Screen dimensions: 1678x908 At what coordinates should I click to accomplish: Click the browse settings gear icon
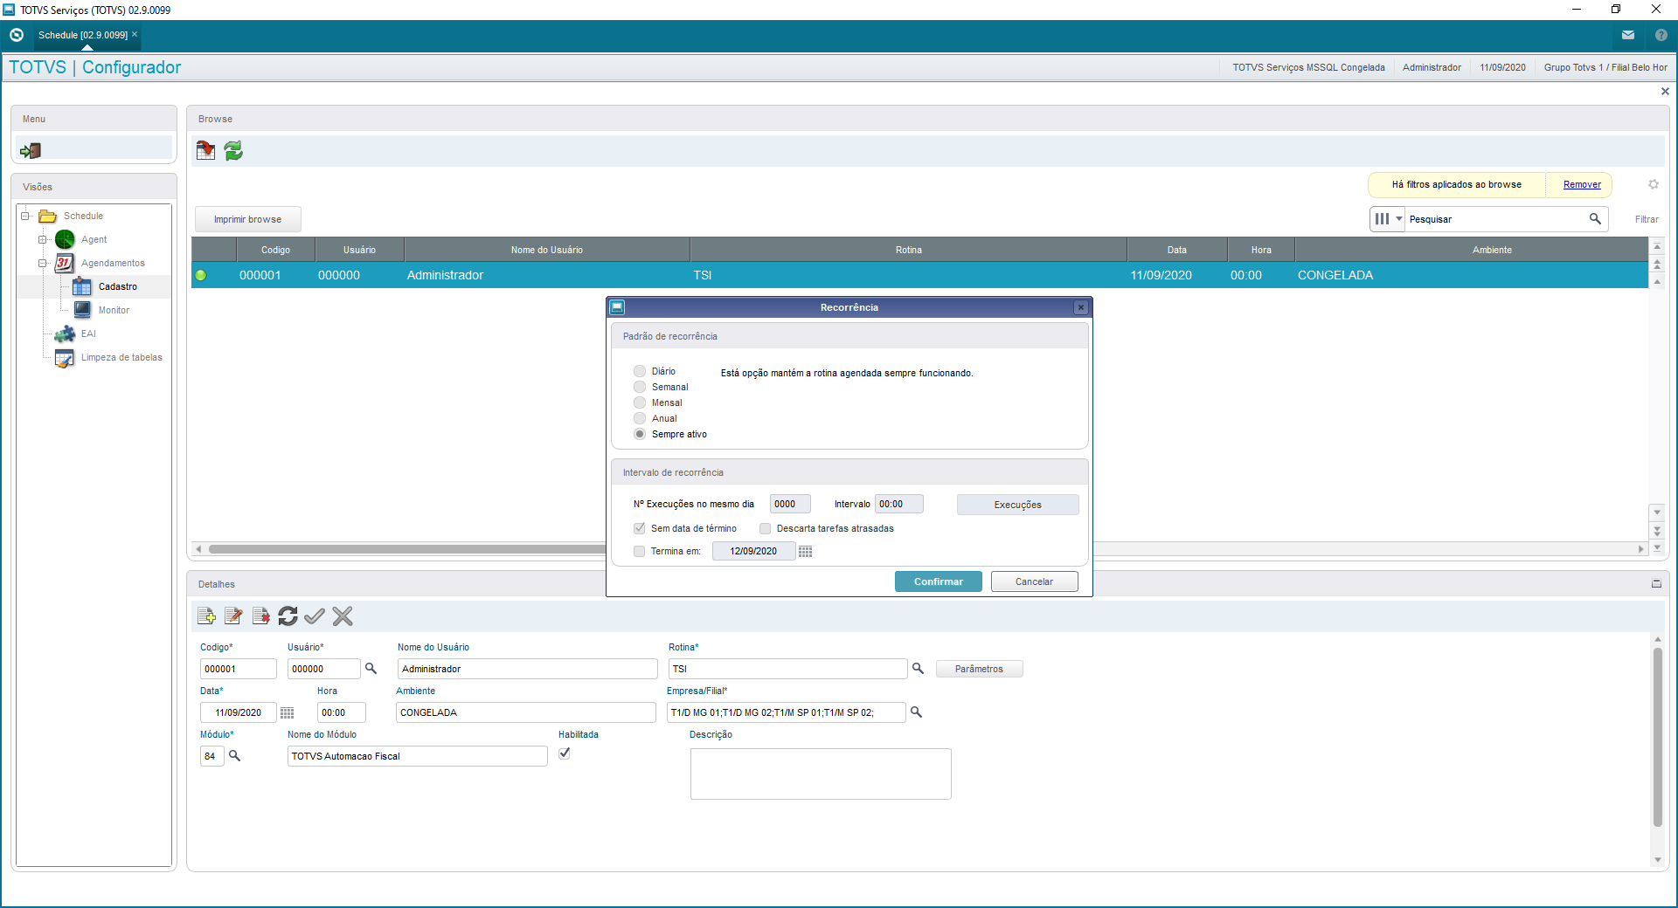1653,184
